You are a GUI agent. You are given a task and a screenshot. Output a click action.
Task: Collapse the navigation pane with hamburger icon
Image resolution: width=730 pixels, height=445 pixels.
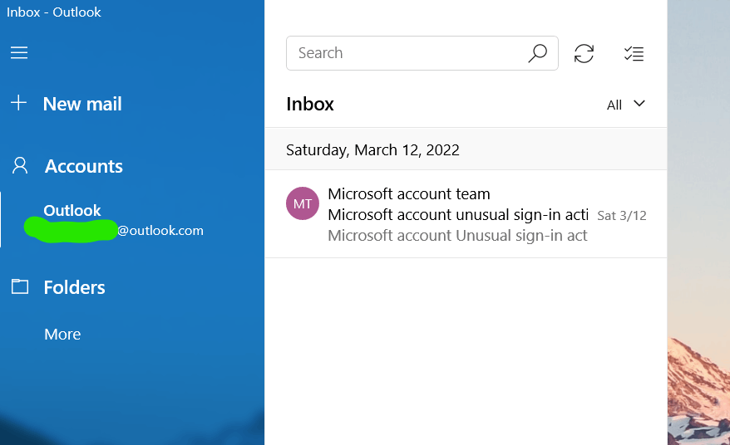pyautogui.click(x=19, y=53)
